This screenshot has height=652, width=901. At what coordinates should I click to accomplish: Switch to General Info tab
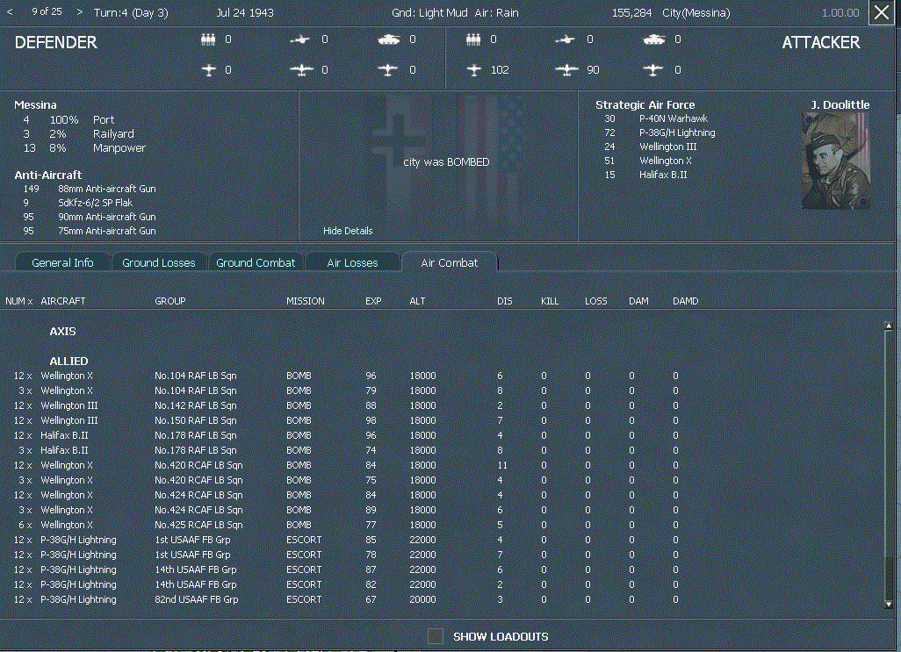click(x=62, y=262)
